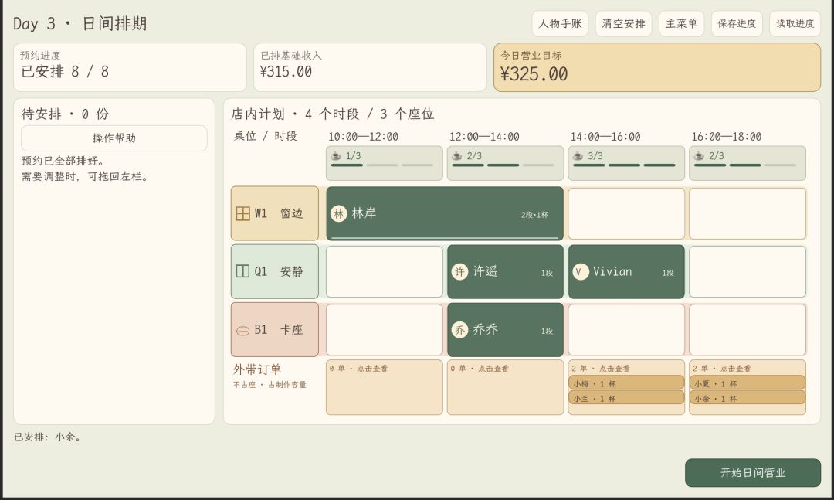Viewport: 834px width, 500px height.
Task: Start the day with 开始日间营业
Action: [753, 472]
